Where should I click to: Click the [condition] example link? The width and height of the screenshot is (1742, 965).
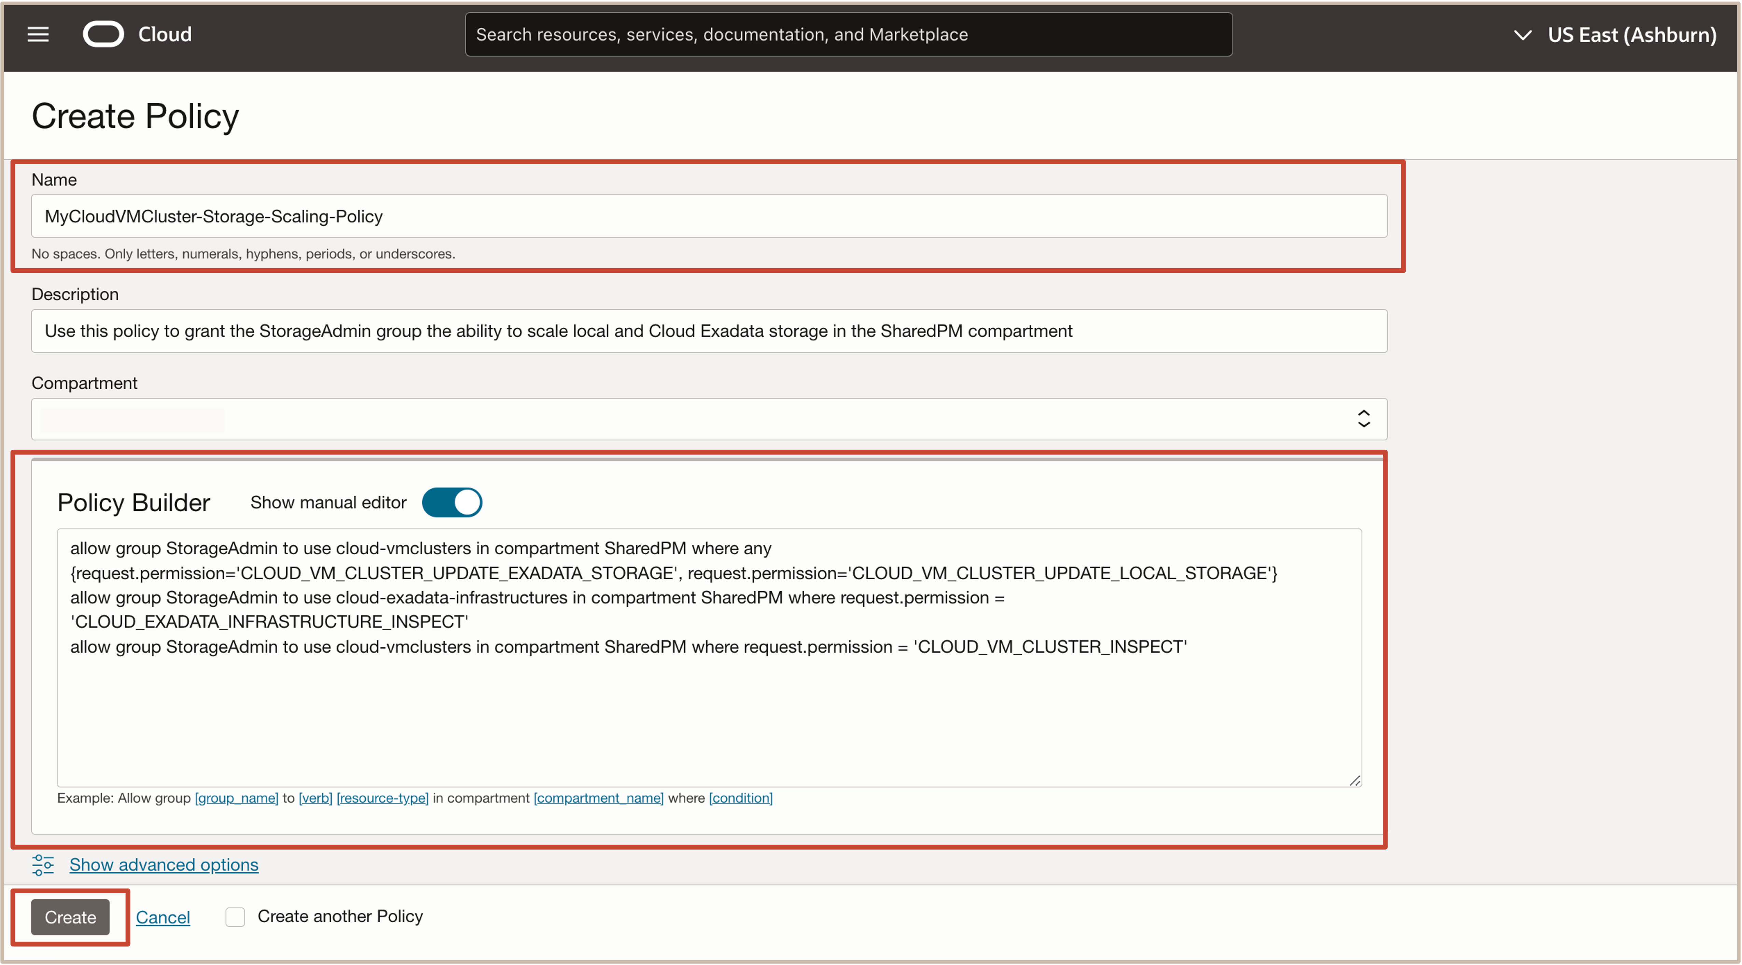point(740,797)
